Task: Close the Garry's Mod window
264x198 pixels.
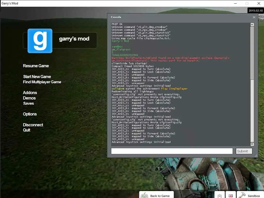Action: 259,3
